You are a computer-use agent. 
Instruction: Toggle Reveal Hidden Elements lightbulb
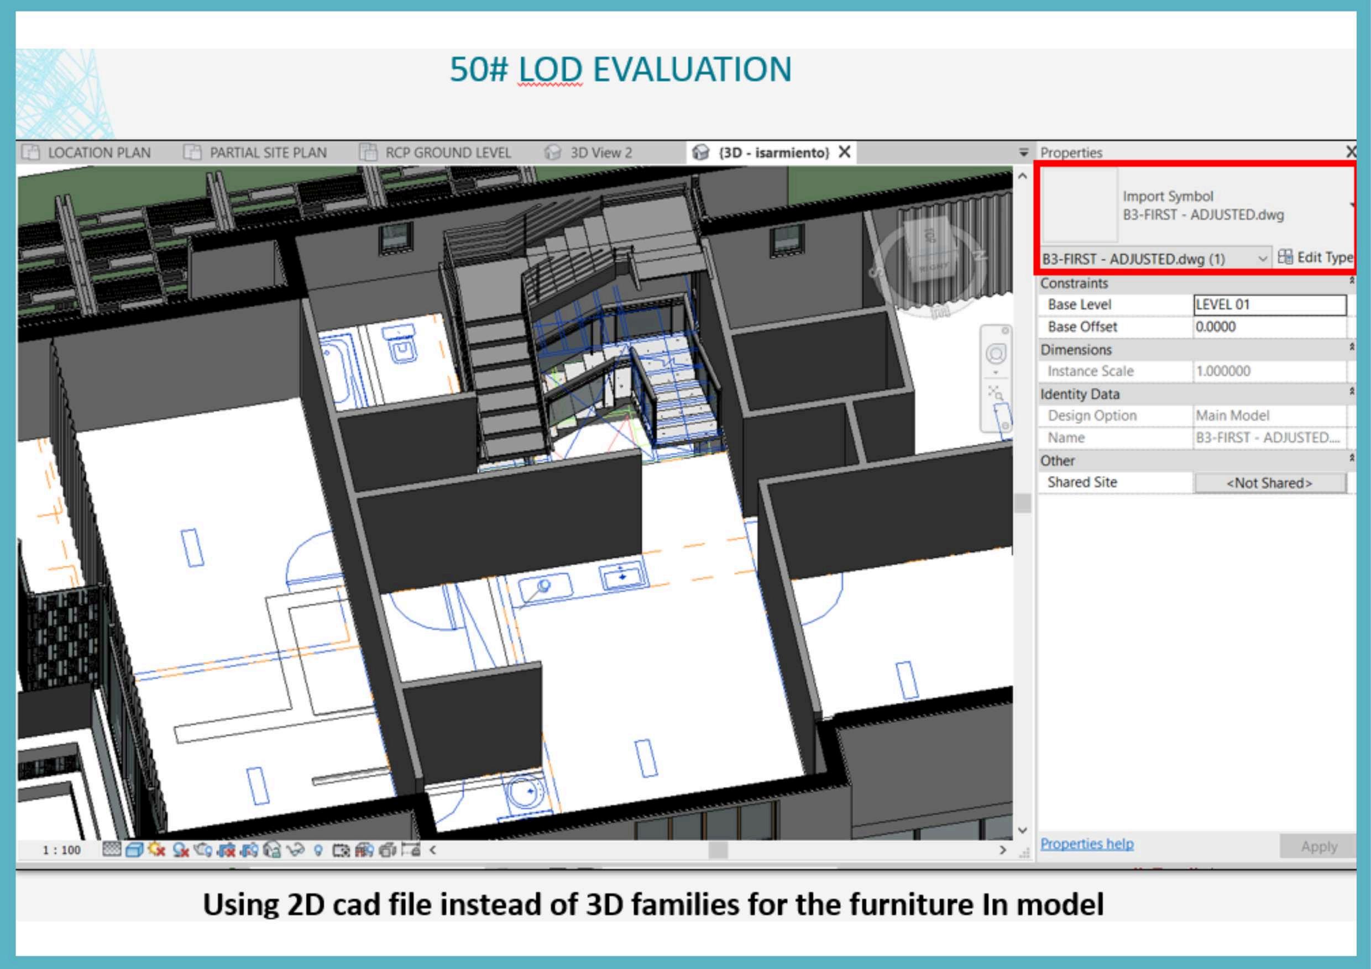pyautogui.click(x=318, y=849)
